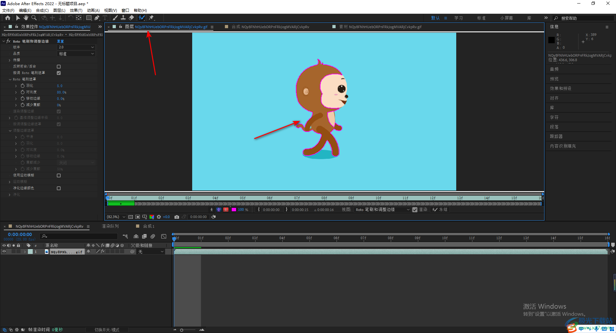The image size is (616, 333).
Task: Open the 文件(F) menu
Action: [x=8, y=11]
